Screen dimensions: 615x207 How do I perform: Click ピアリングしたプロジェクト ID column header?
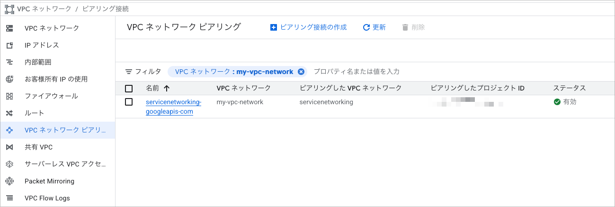point(478,88)
